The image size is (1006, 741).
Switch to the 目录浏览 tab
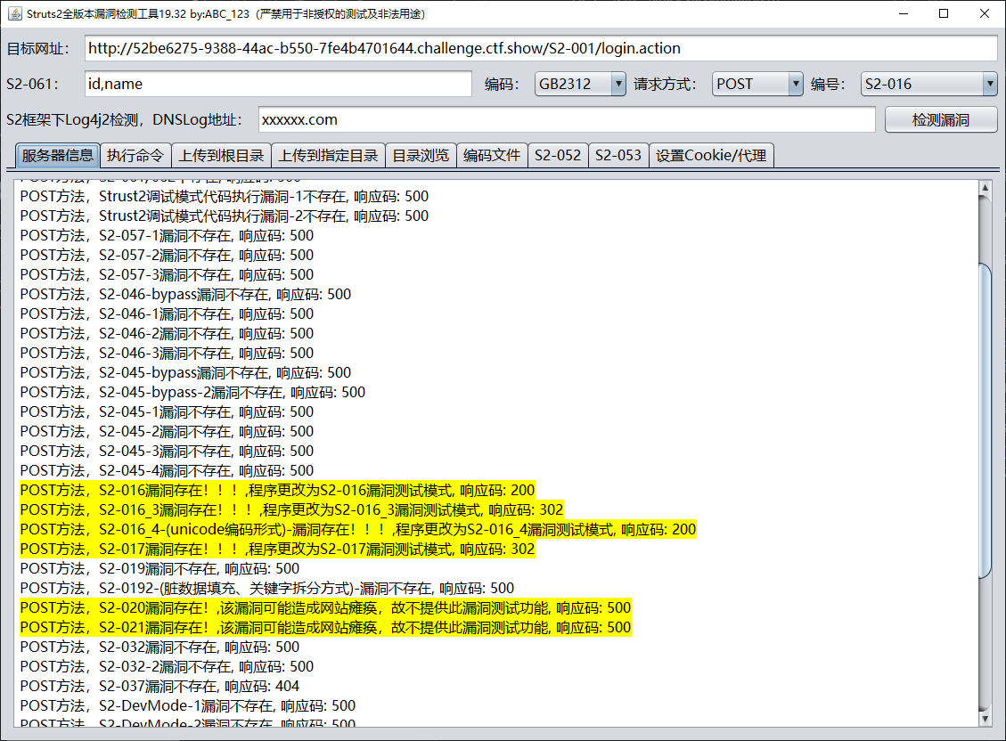pos(421,155)
